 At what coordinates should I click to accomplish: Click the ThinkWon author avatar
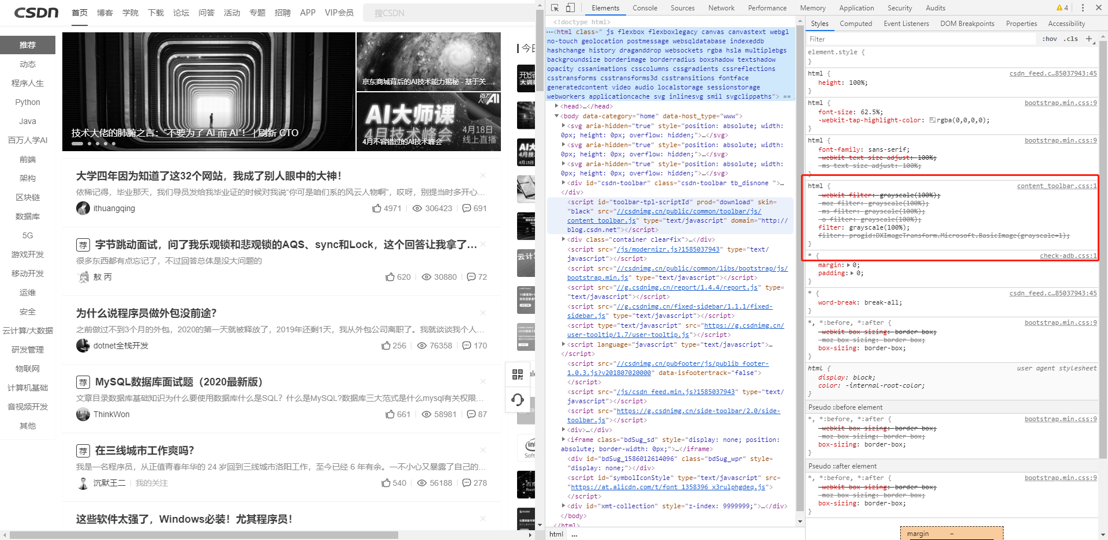[x=83, y=414]
